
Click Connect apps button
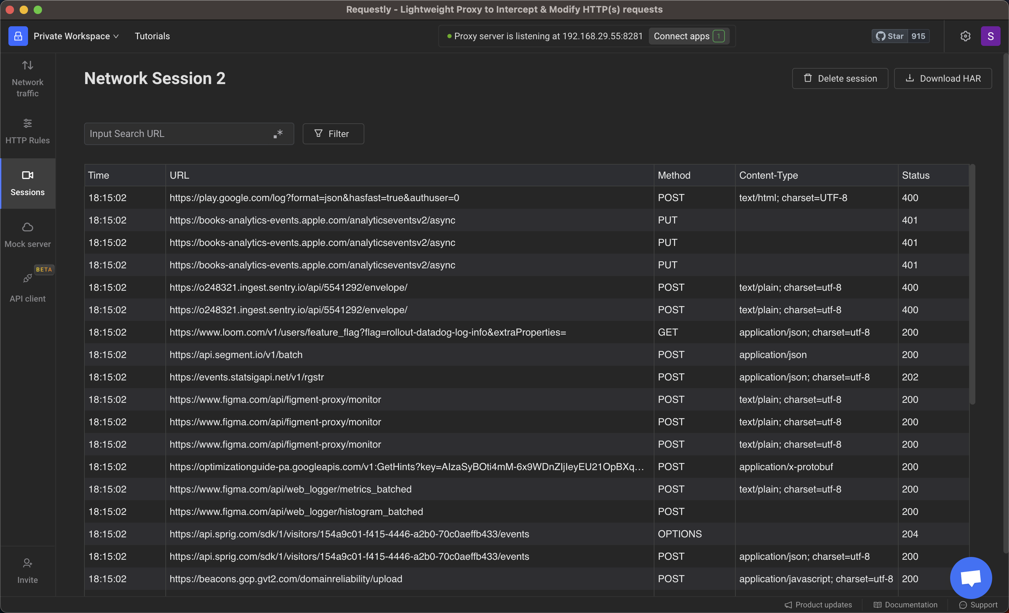tap(689, 36)
